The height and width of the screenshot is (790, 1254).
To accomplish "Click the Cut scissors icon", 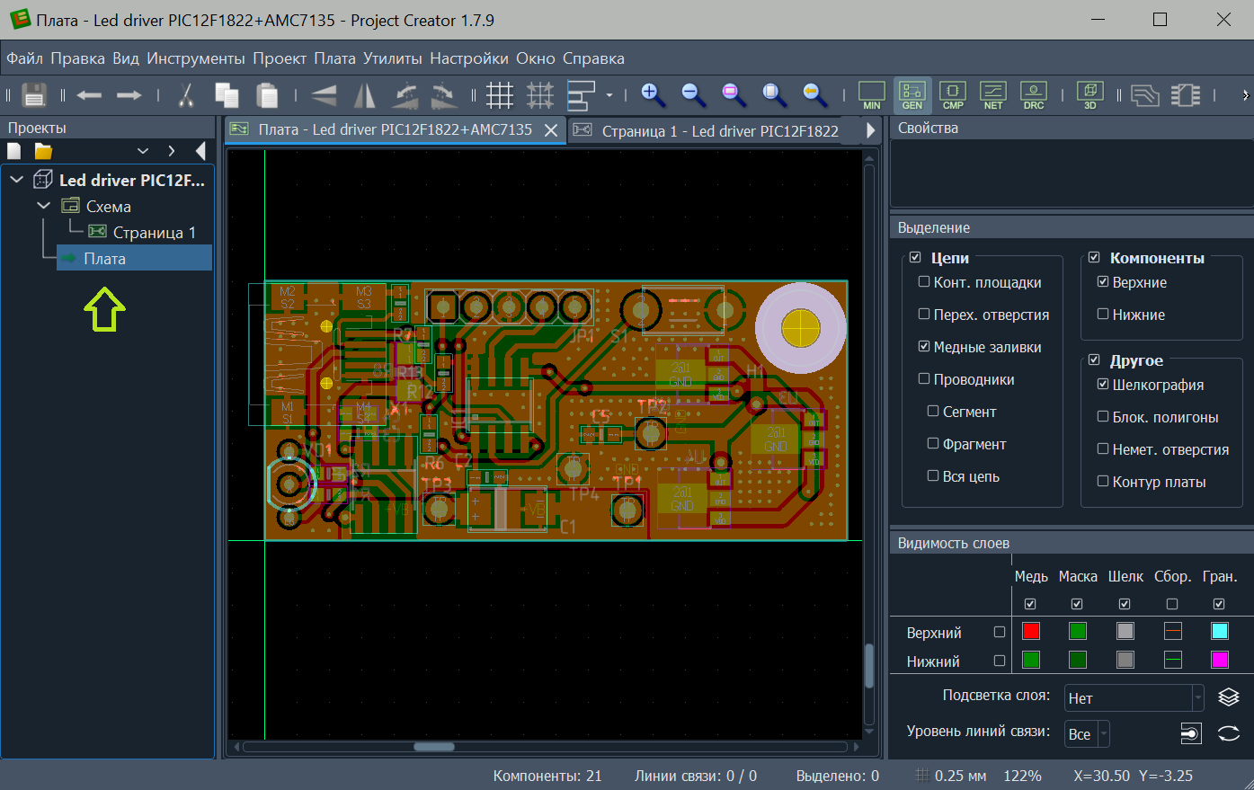I will pos(186,94).
